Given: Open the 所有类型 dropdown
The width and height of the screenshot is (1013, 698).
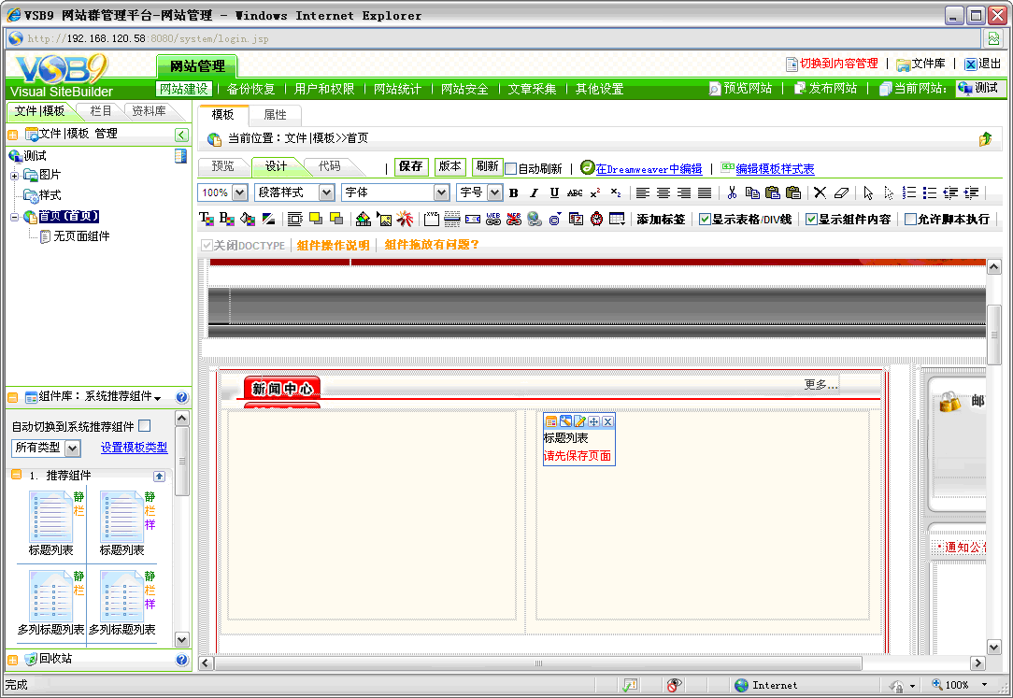Looking at the screenshot, I should coord(72,448).
